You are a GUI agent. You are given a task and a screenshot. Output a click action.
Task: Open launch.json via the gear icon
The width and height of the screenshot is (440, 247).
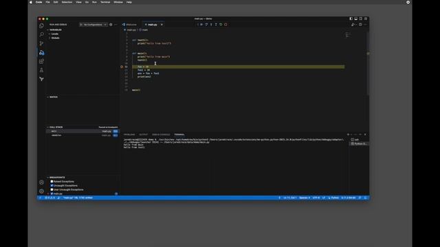[111, 25]
